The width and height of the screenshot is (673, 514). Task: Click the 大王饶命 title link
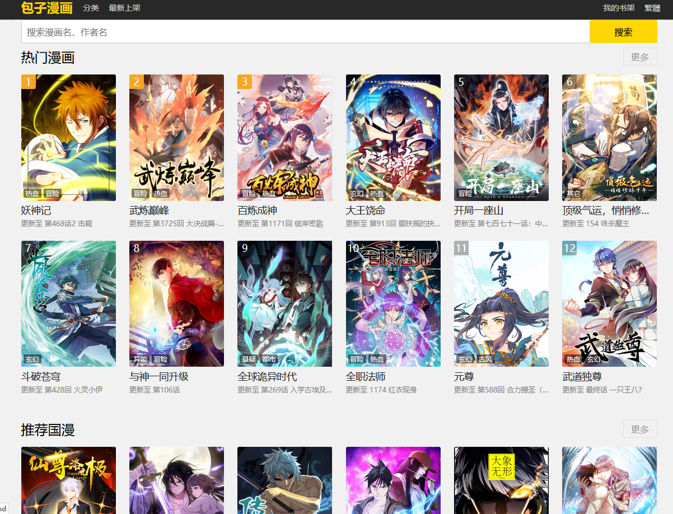coord(366,211)
